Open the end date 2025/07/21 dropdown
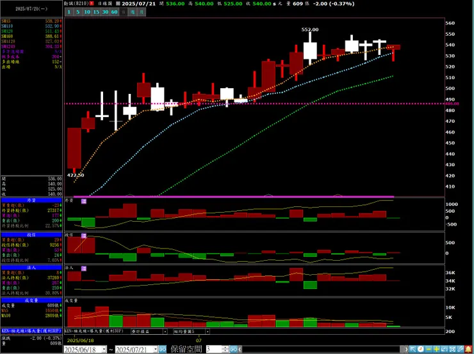Screen dimensions: 474x354 click(x=156, y=350)
